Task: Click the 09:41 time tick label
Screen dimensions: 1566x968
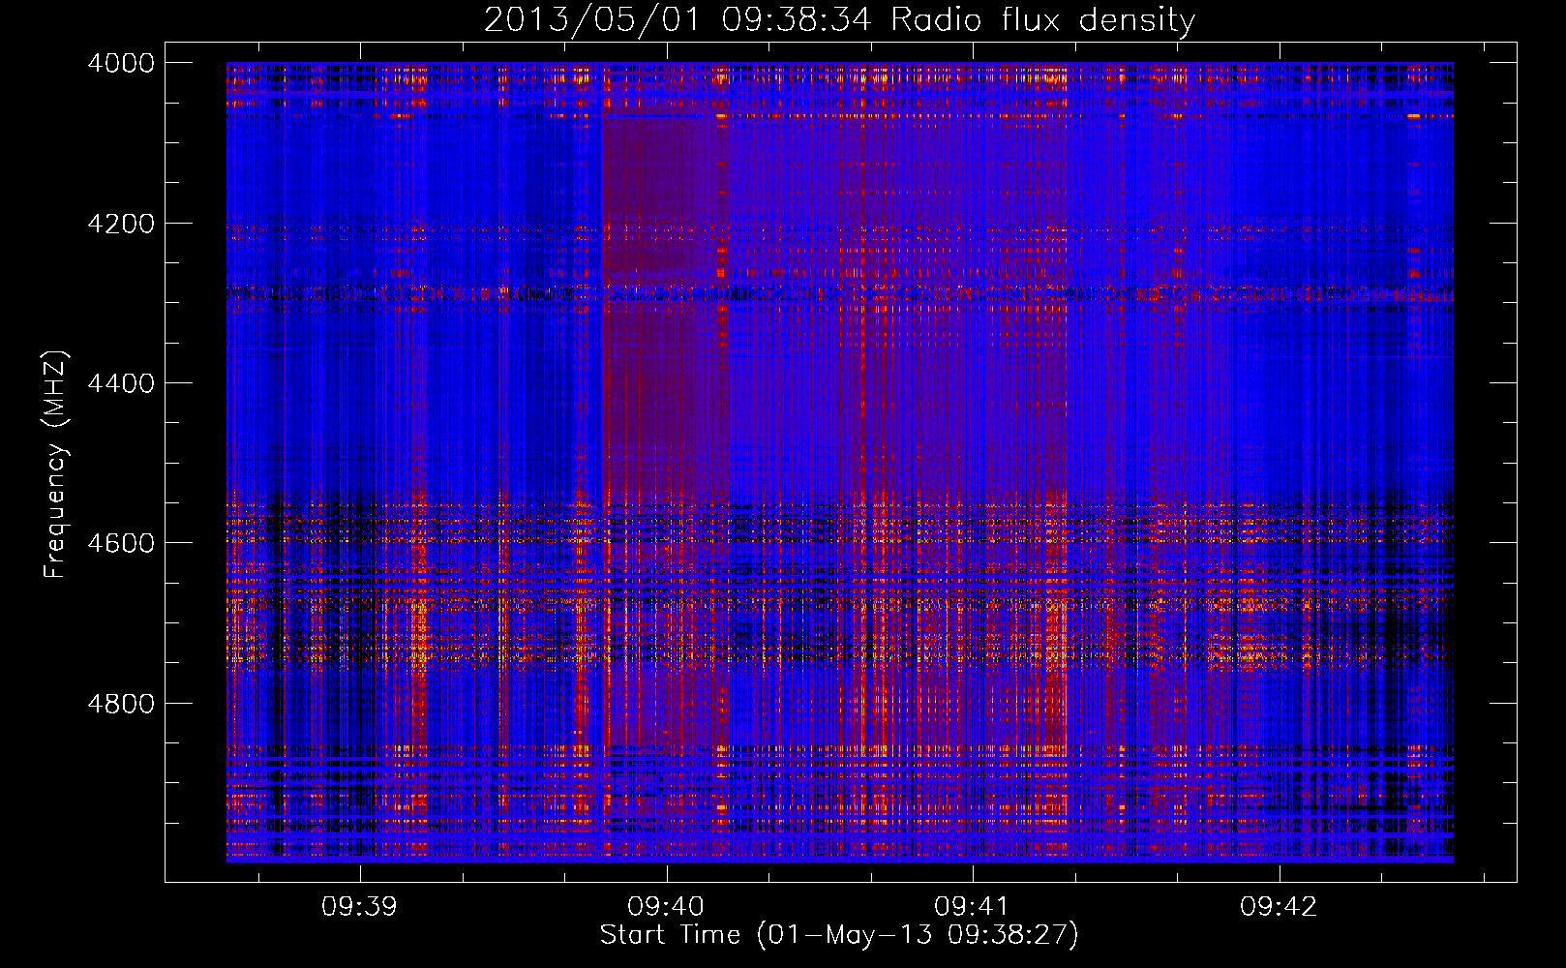Action: tap(972, 907)
